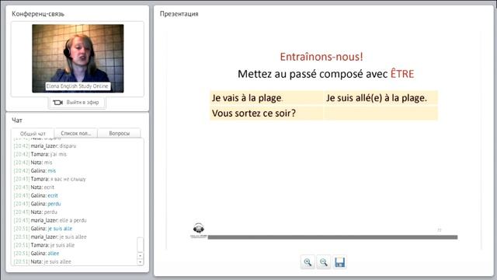Click the cell 'Vous sortez ce soir?'
The width and height of the screenshot is (497, 280).
point(266,113)
